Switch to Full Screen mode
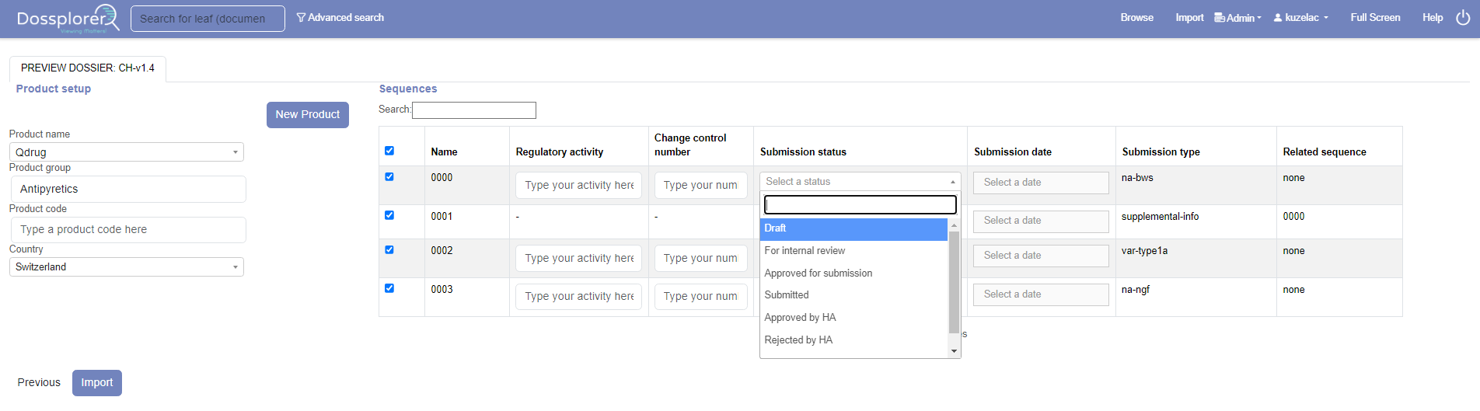This screenshot has height=411, width=1480. pyautogui.click(x=1374, y=18)
